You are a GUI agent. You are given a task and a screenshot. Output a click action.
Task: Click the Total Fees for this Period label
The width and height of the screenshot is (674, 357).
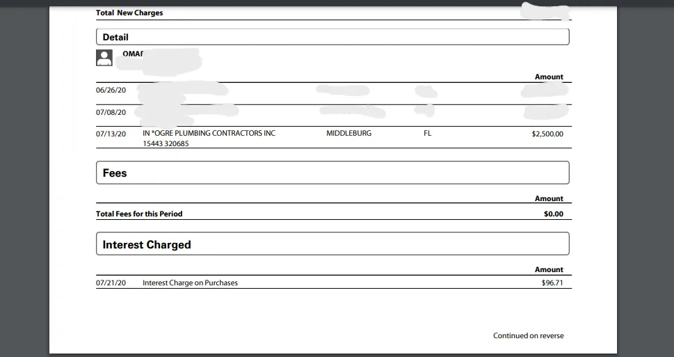click(139, 214)
